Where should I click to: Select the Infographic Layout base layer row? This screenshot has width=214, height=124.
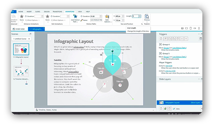[179, 102]
